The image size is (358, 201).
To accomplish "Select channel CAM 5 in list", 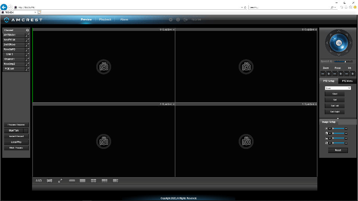I will 14,54.
